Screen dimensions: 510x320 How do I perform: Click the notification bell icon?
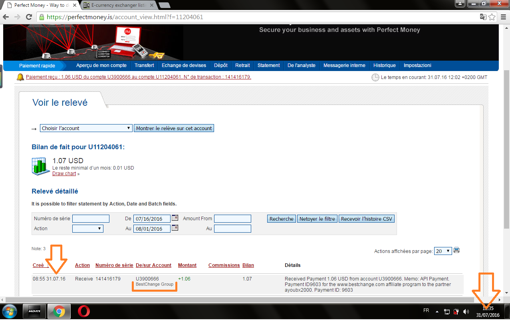[20, 77]
